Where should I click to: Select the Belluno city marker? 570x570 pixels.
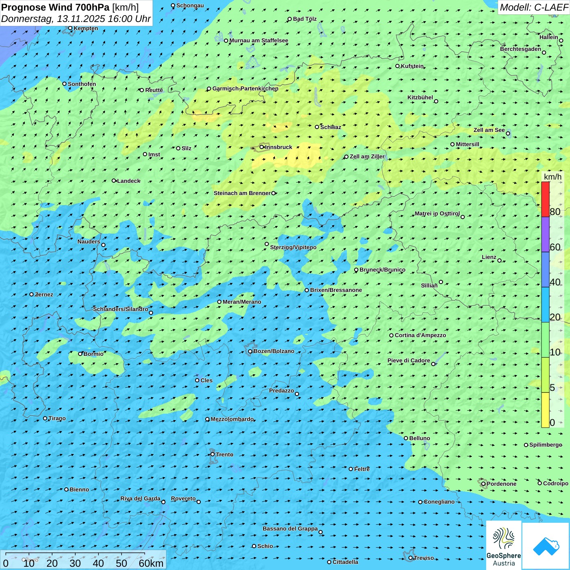[x=406, y=438]
